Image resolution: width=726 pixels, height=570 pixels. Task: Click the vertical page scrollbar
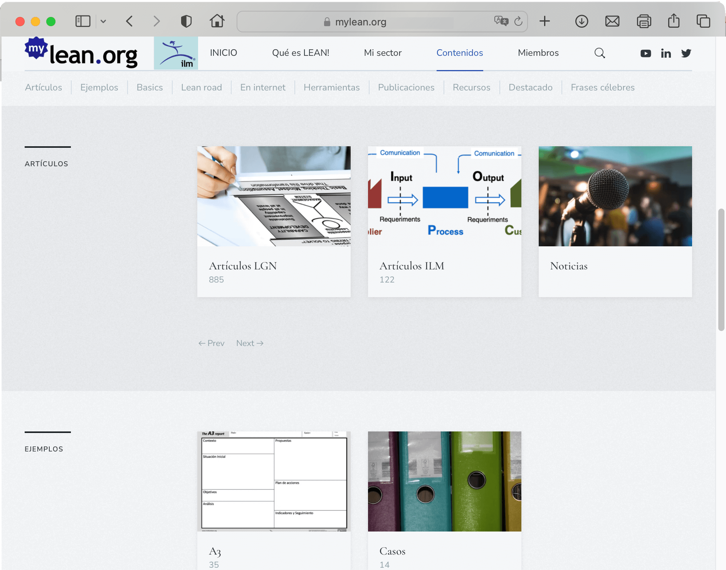(721, 269)
